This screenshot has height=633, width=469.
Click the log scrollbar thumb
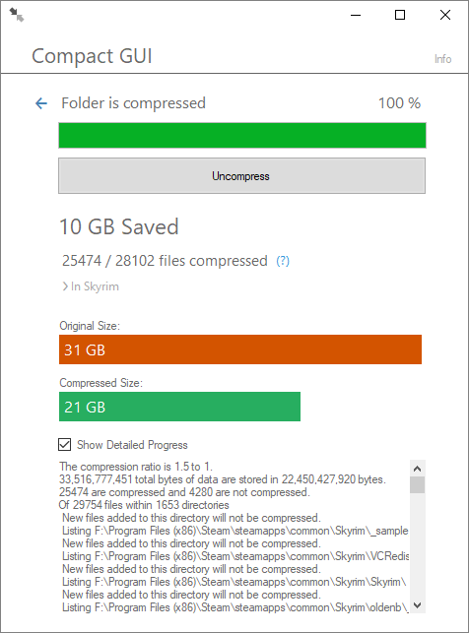coord(418,485)
